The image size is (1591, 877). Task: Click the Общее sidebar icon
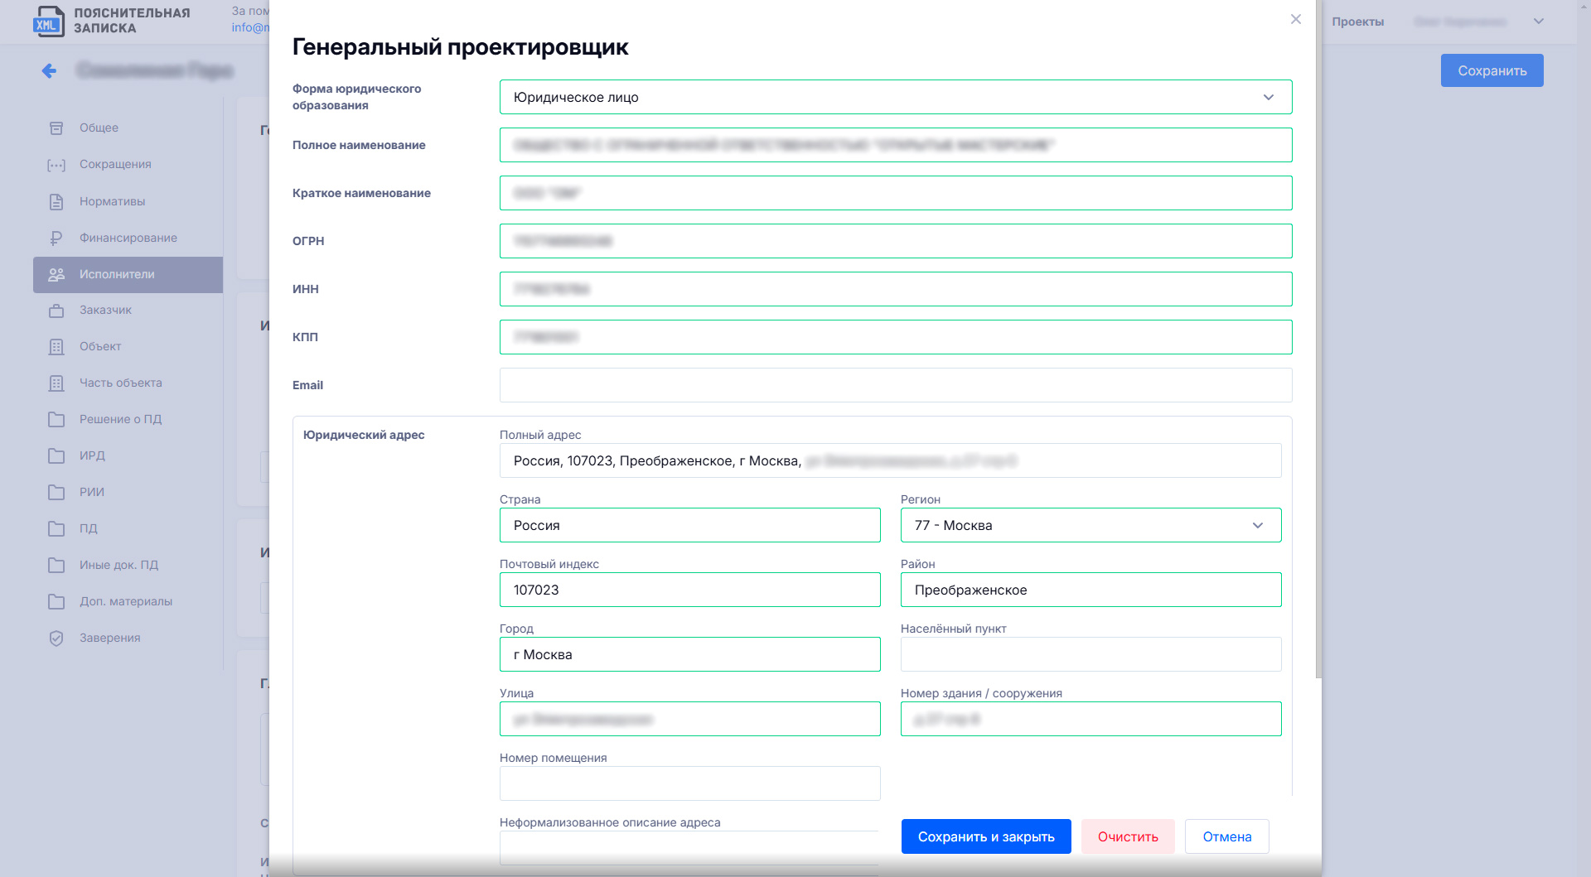pos(56,128)
